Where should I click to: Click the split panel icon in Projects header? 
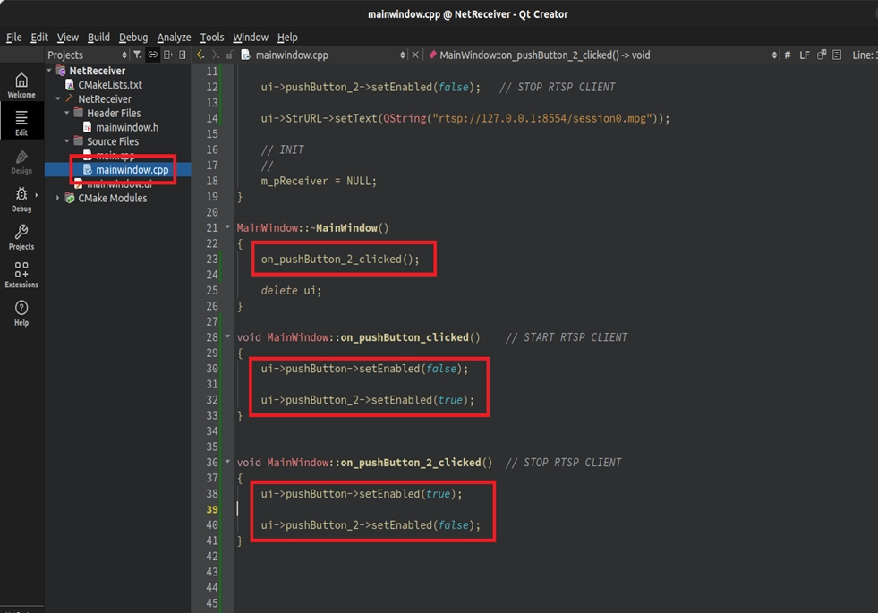click(x=168, y=55)
